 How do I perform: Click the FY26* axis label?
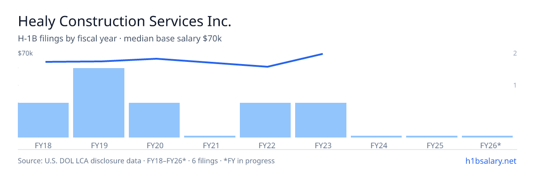pyautogui.click(x=490, y=146)
